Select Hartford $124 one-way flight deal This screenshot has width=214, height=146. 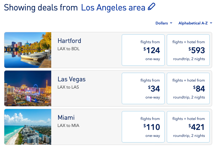pos(143,50)
